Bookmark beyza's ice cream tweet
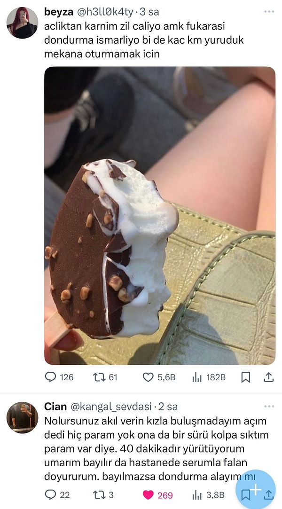 click(245, 377)
